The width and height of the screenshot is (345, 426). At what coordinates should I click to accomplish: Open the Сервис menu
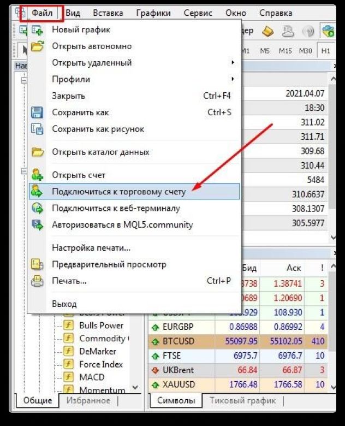click(x=198, y=13)
